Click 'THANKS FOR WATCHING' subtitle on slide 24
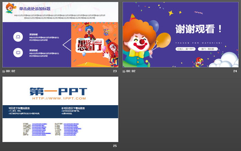Viewport: 241px width, 151px height. click(199, 43)
